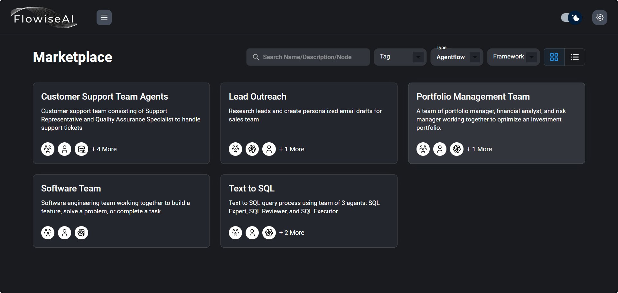
Task: Click worker person icon in Lead Outreach card
Action: coord(269,149)
